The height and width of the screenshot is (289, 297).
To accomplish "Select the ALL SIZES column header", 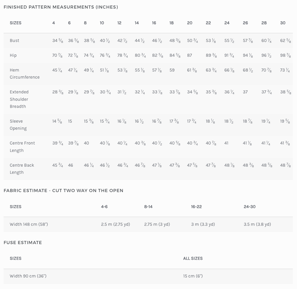I will click(x=193, y=258).
